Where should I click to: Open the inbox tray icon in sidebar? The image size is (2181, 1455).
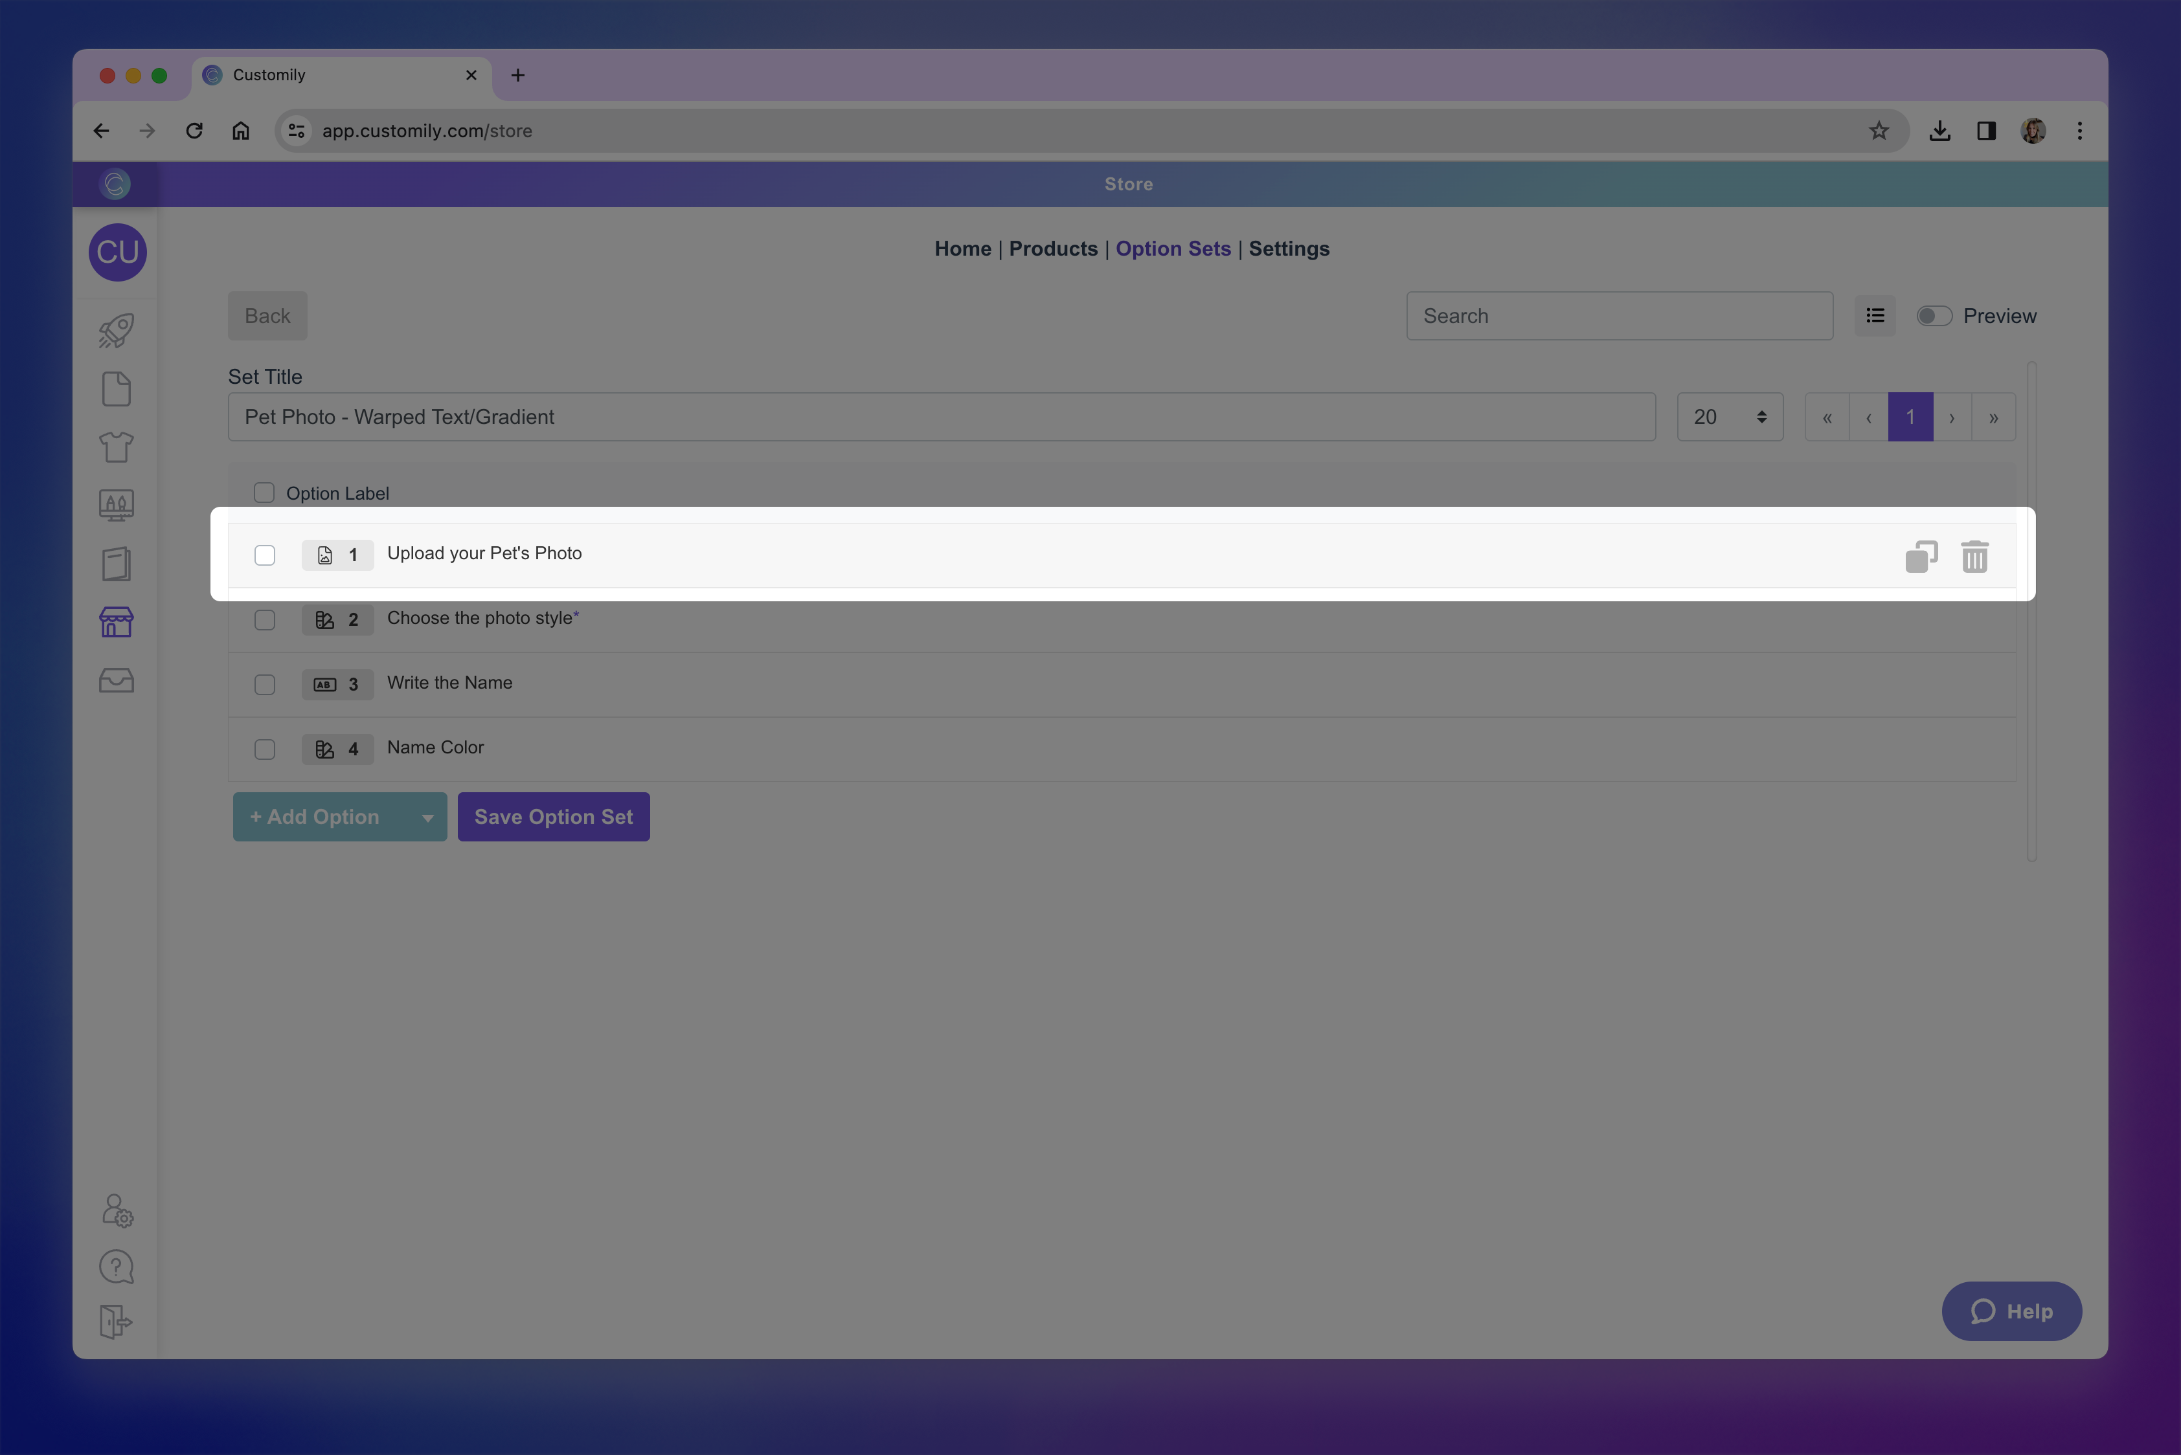(x=117, y=680)
